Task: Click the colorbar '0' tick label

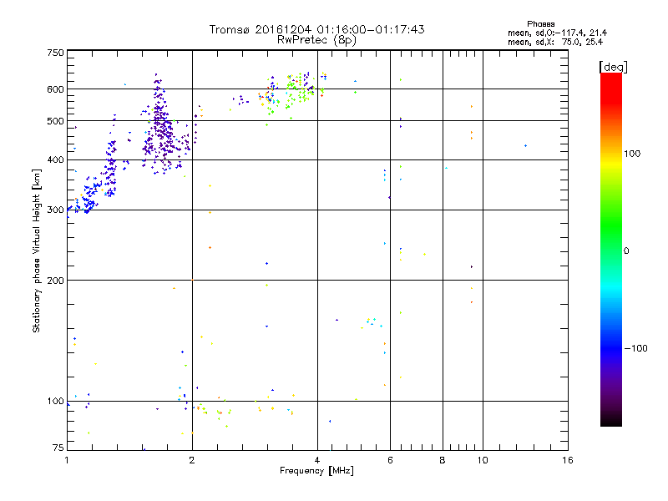Action: coord(626,251)
